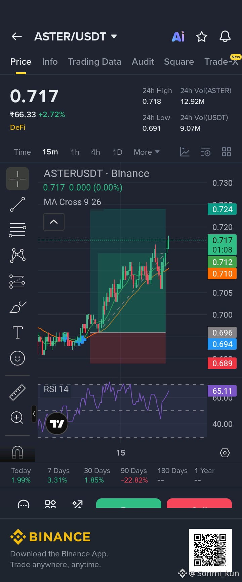Collapse the indicator legend chevron button

tap(54, 222)
